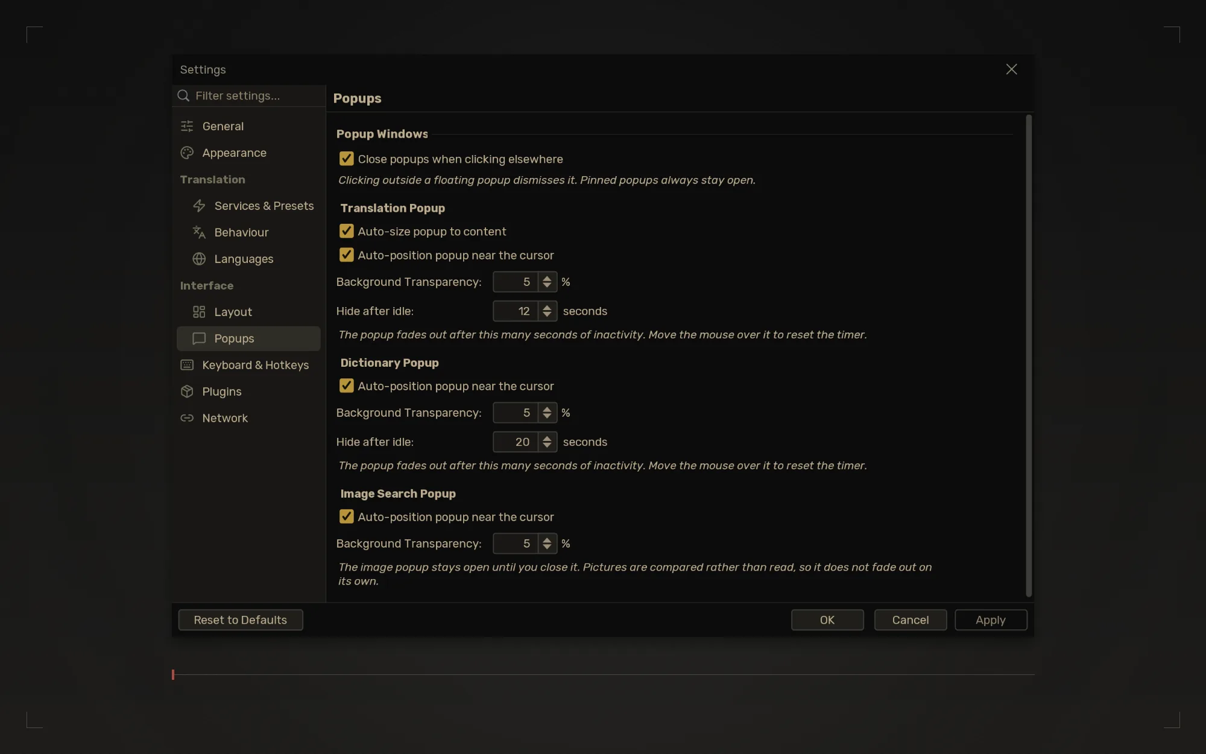This screenshot has height=754, width=1206.
Task: Step Dictionary Popup Hide after idle spinner arrows
Action: click(x=547, y=442)
